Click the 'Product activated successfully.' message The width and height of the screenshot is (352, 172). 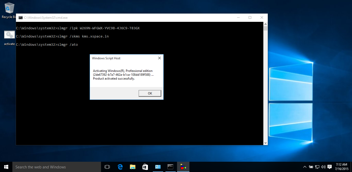click(x=114, y=79)
